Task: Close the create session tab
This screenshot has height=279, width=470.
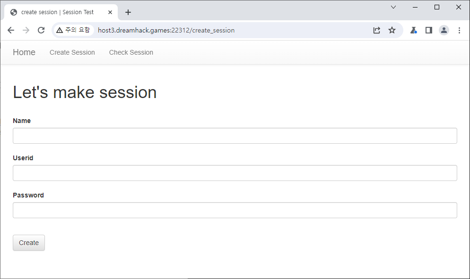Action: click(110, 12)
